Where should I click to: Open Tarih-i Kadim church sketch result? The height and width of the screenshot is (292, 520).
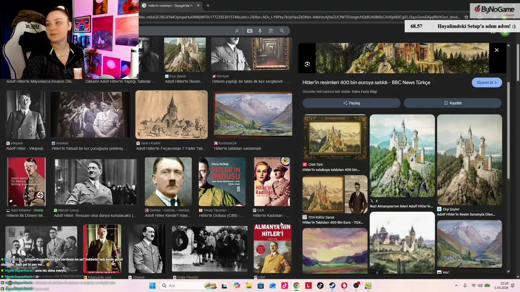[171, 114]
